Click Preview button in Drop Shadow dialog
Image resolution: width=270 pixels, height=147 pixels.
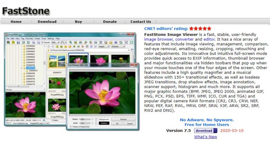tap(123, 119)
